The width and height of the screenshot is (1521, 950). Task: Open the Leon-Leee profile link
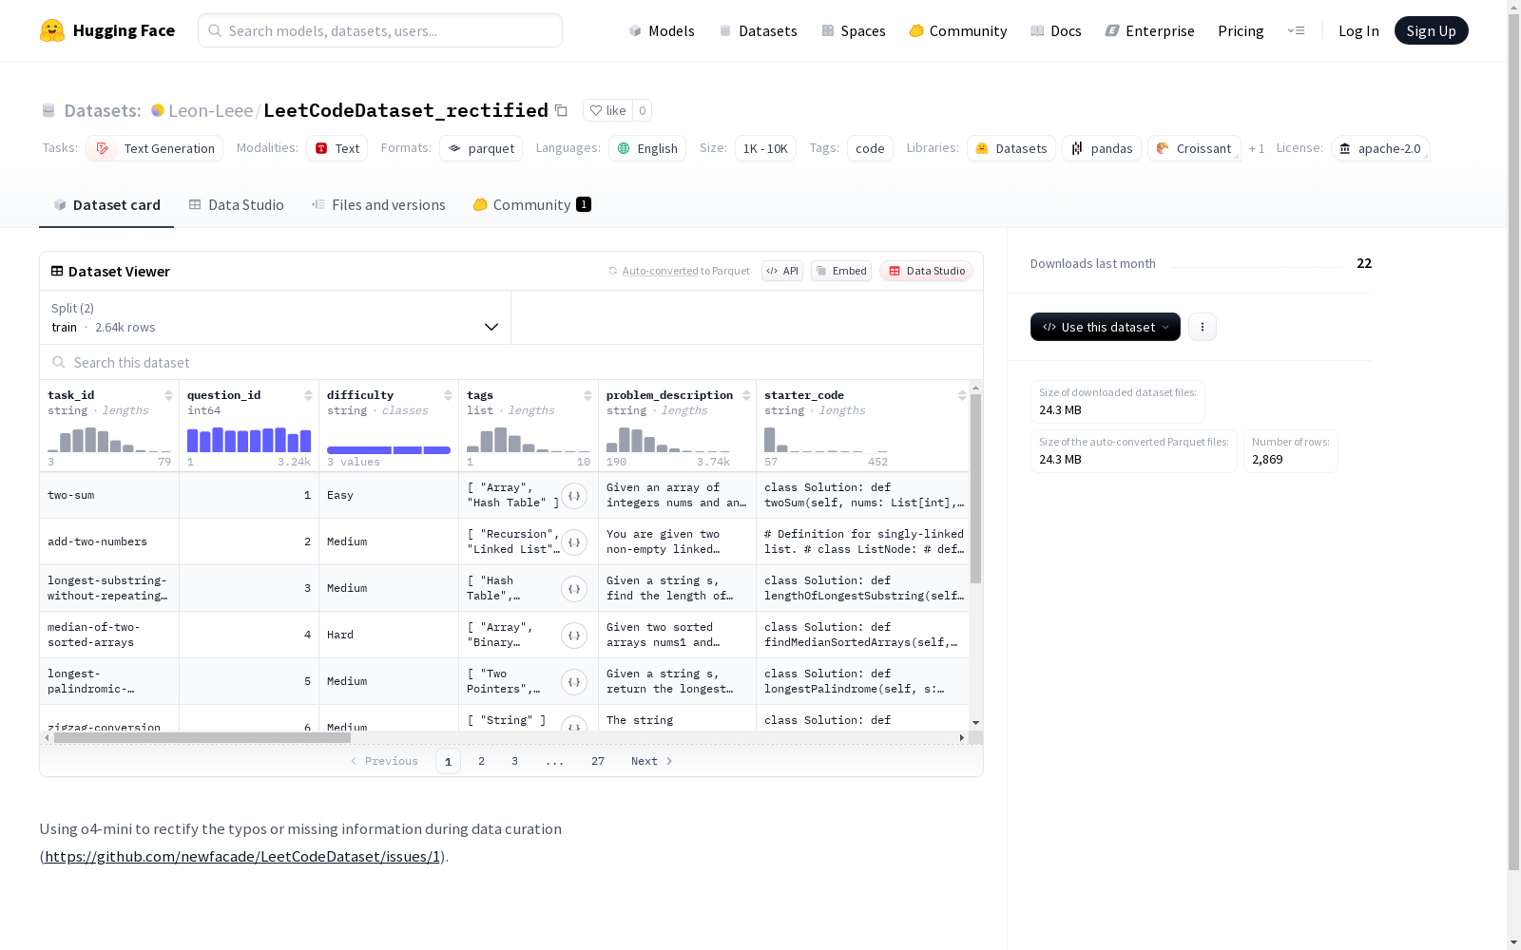pyautogui.click(x=210, y=110)
